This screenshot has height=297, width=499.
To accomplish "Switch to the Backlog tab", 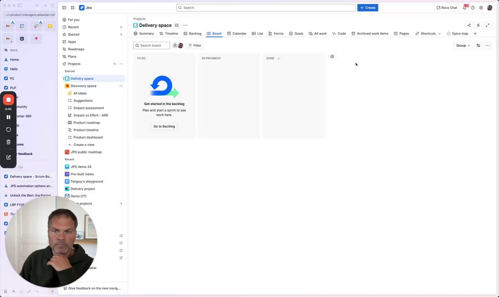I will 193,34.
